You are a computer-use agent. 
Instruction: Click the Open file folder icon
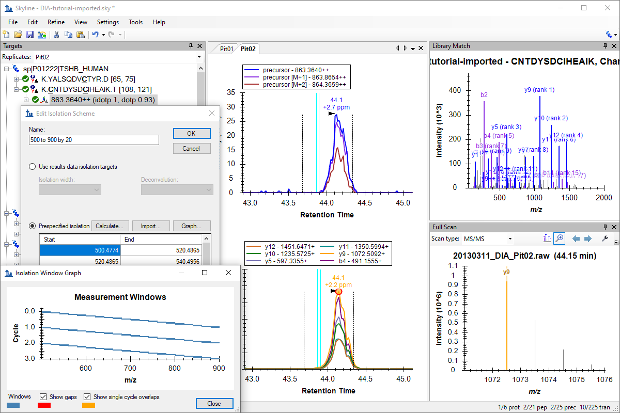pos(18,35)
